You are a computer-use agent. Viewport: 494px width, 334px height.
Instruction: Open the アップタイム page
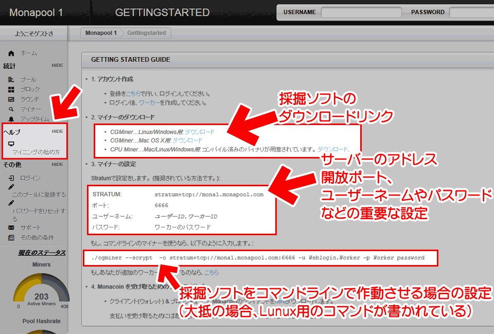coord(35,119)
